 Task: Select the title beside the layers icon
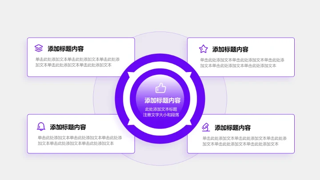point(66,49)
